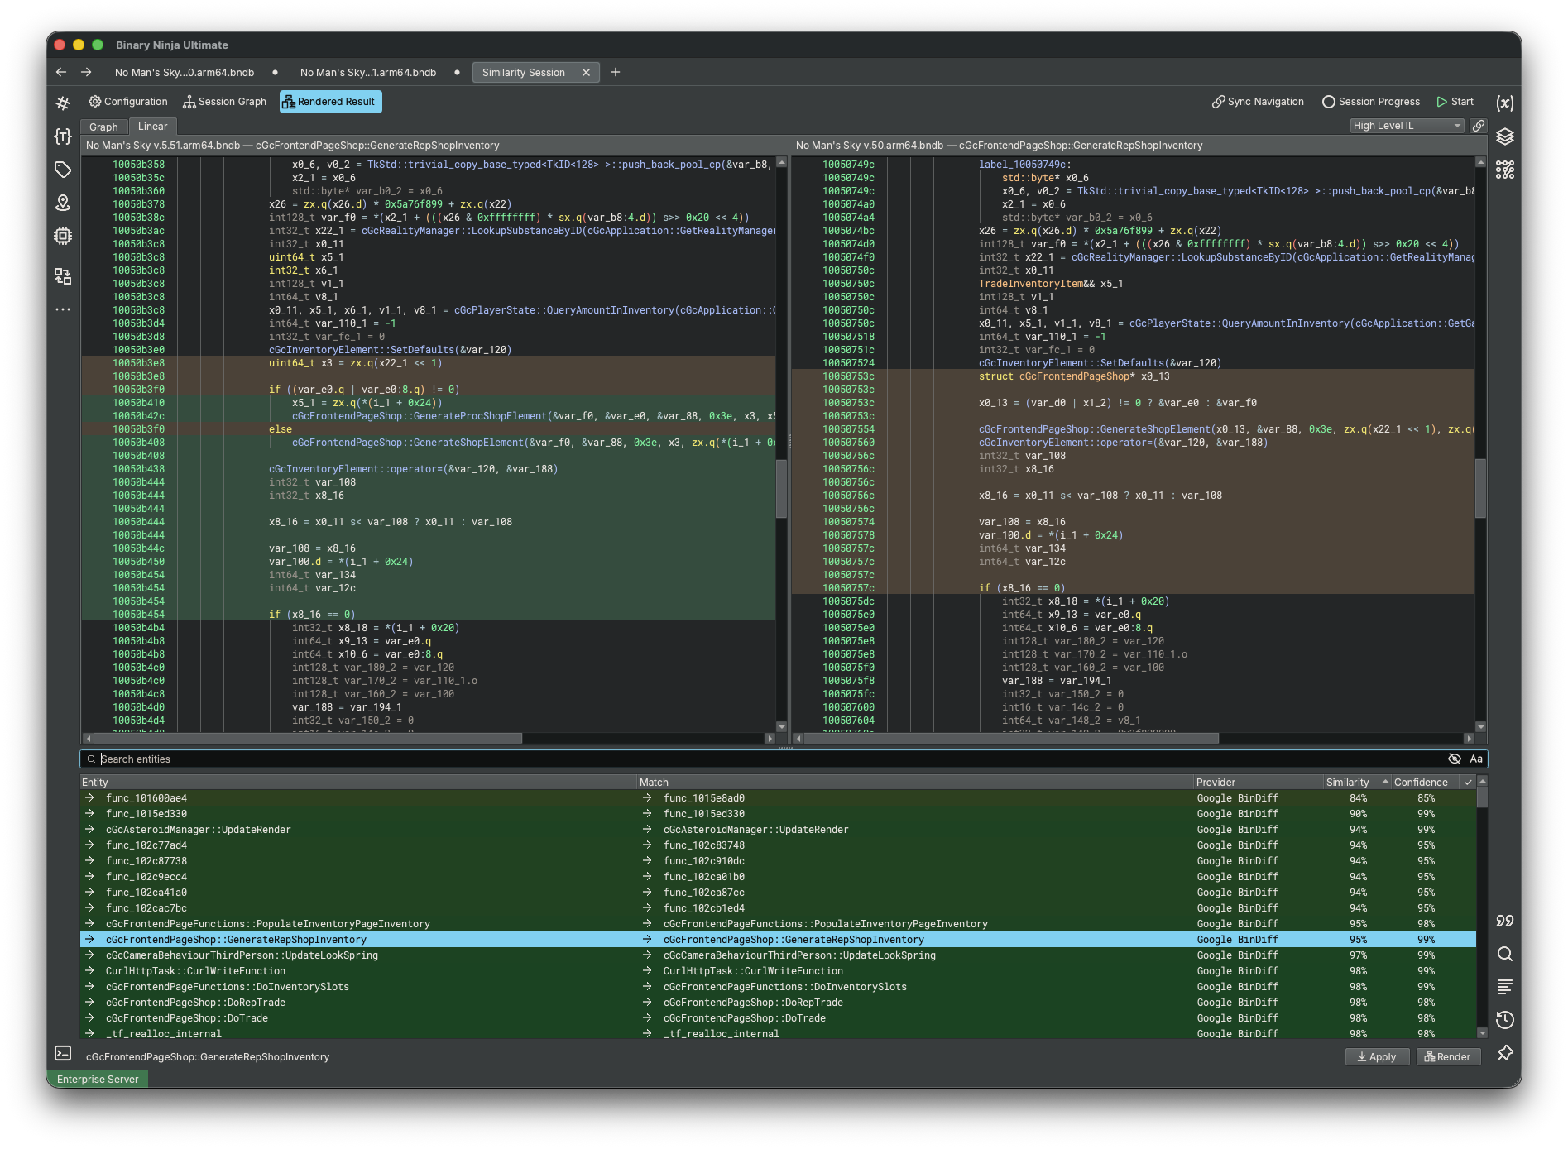Open the Types sidebar icon
The height and width of the screenshot is (1149, 1568).
(63, 136)
